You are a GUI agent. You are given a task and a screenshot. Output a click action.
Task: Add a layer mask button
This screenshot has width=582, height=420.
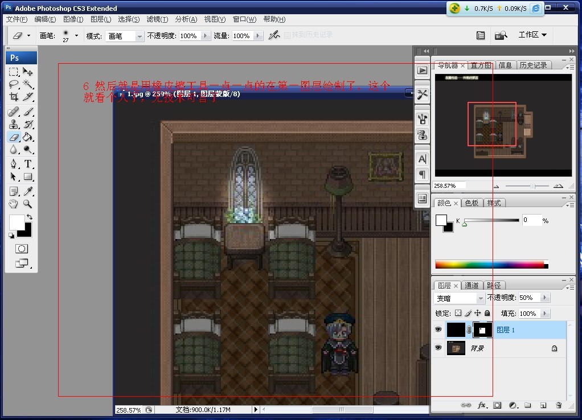point(497,405)
